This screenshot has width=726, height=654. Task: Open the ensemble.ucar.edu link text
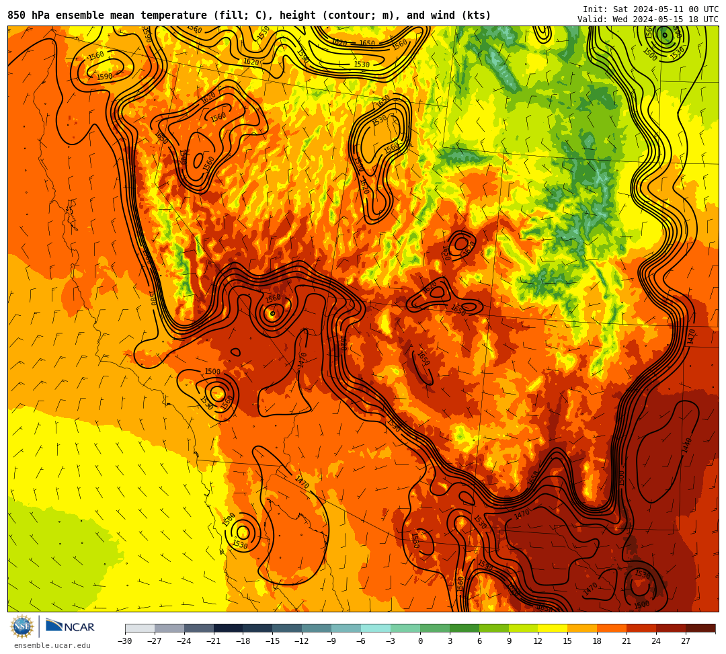(52, 645)
